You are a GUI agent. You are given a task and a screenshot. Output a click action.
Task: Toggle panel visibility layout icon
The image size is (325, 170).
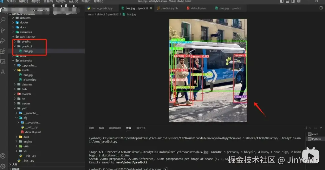[288, 1]
